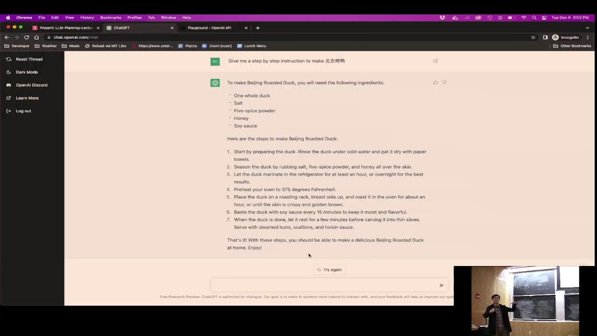Open the Profiles menu in the menu bar
The height and width of the screenshot is (336, 597).
click(134, 17)
